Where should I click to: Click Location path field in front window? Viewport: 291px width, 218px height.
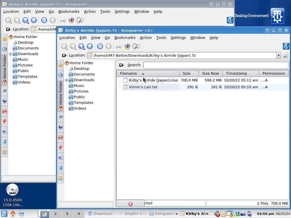[182, 55]
